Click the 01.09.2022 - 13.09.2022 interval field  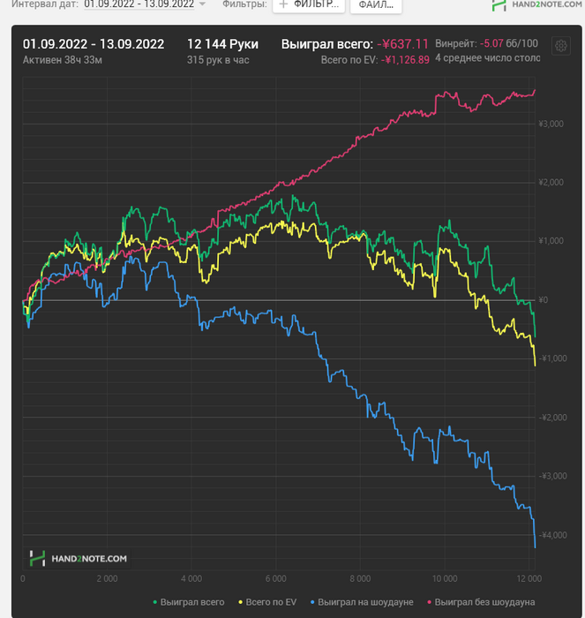click(139, 4)
